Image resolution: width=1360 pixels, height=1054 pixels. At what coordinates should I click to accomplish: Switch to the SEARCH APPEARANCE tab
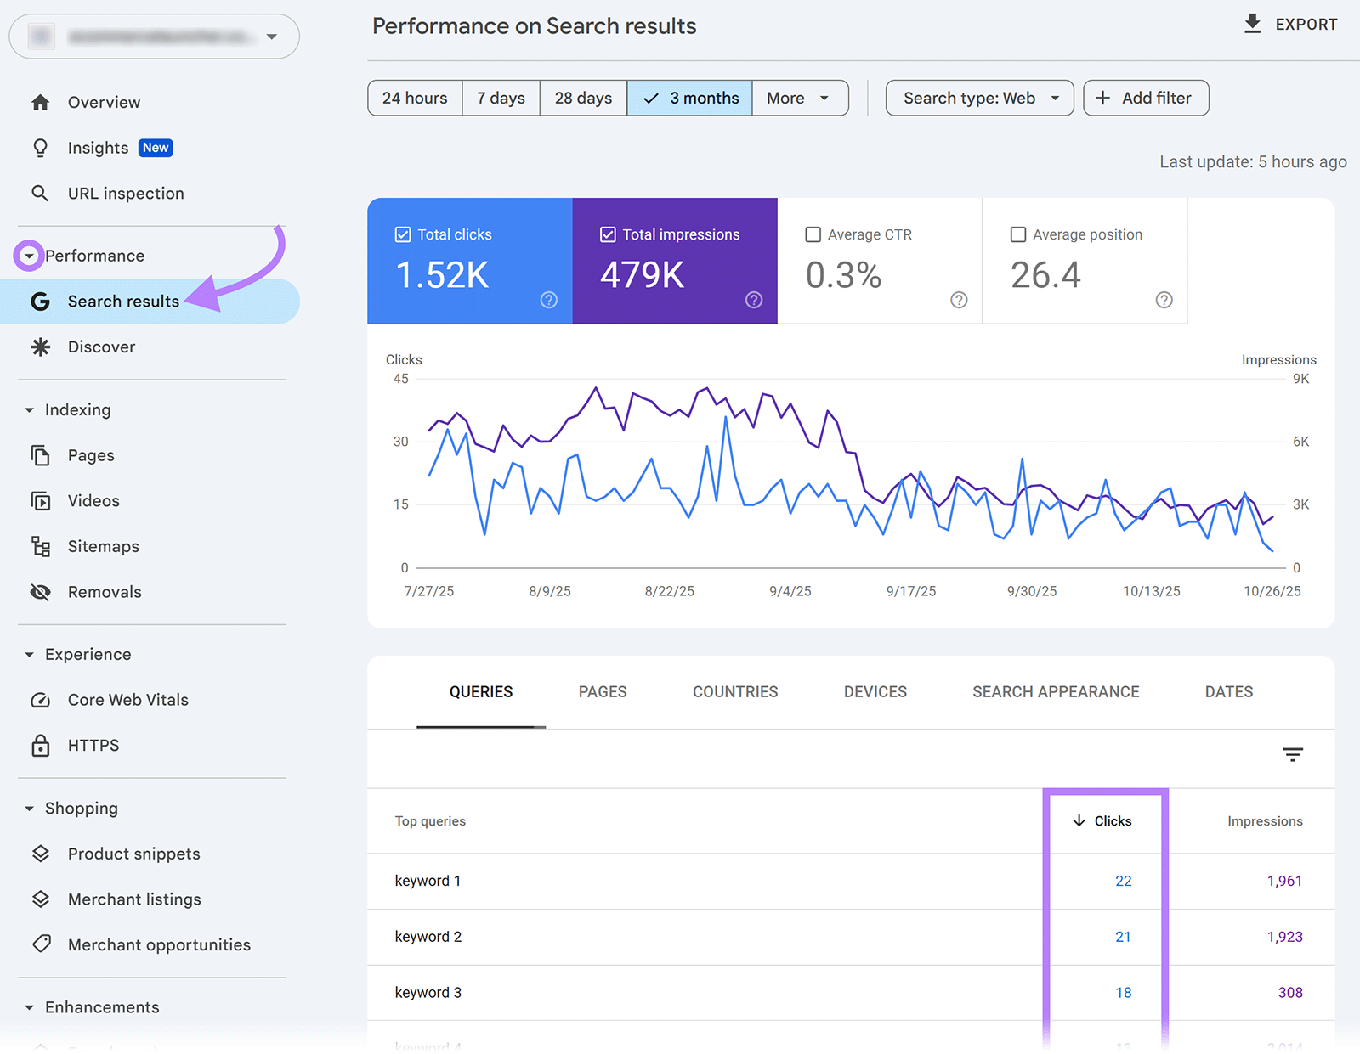coord(1055,691)
